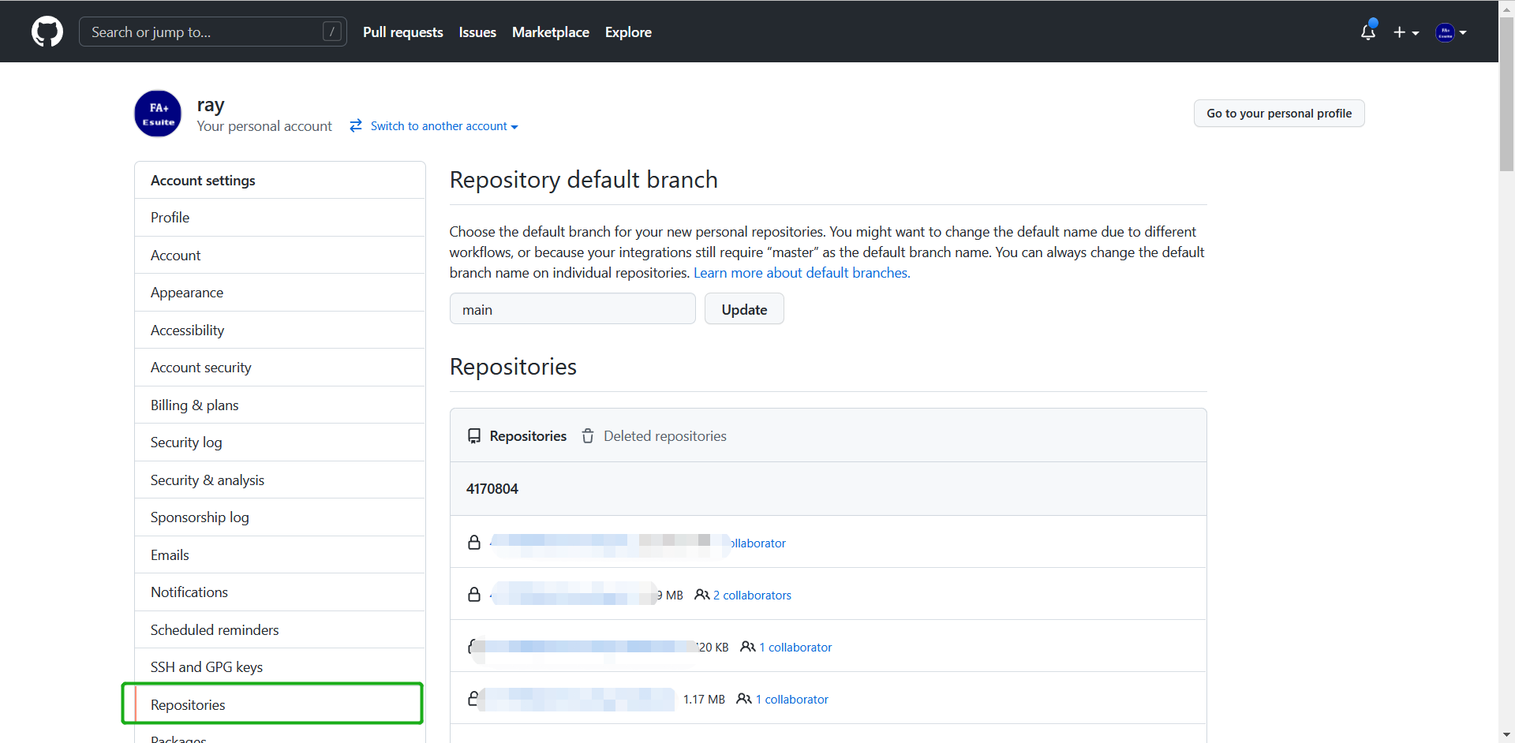The height and width of the screenshot is (743, 1515).
Task: Open the GitHub home logo
Action: point(47,32)
